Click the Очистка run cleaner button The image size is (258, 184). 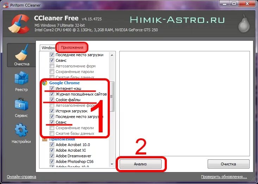point(228,164)
